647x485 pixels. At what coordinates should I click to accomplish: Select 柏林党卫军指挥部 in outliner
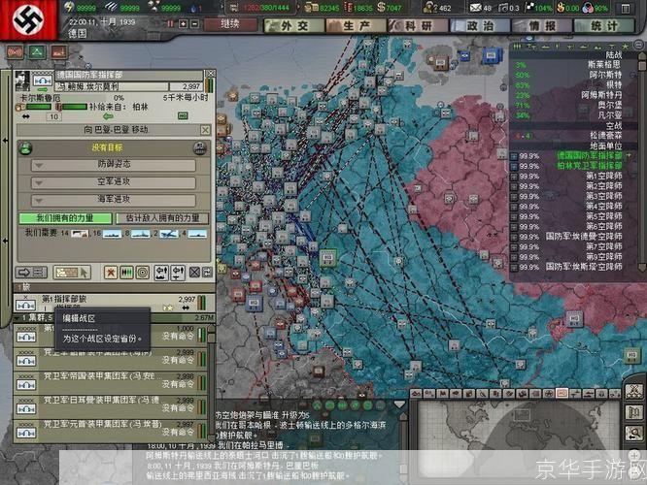(589, 166)
